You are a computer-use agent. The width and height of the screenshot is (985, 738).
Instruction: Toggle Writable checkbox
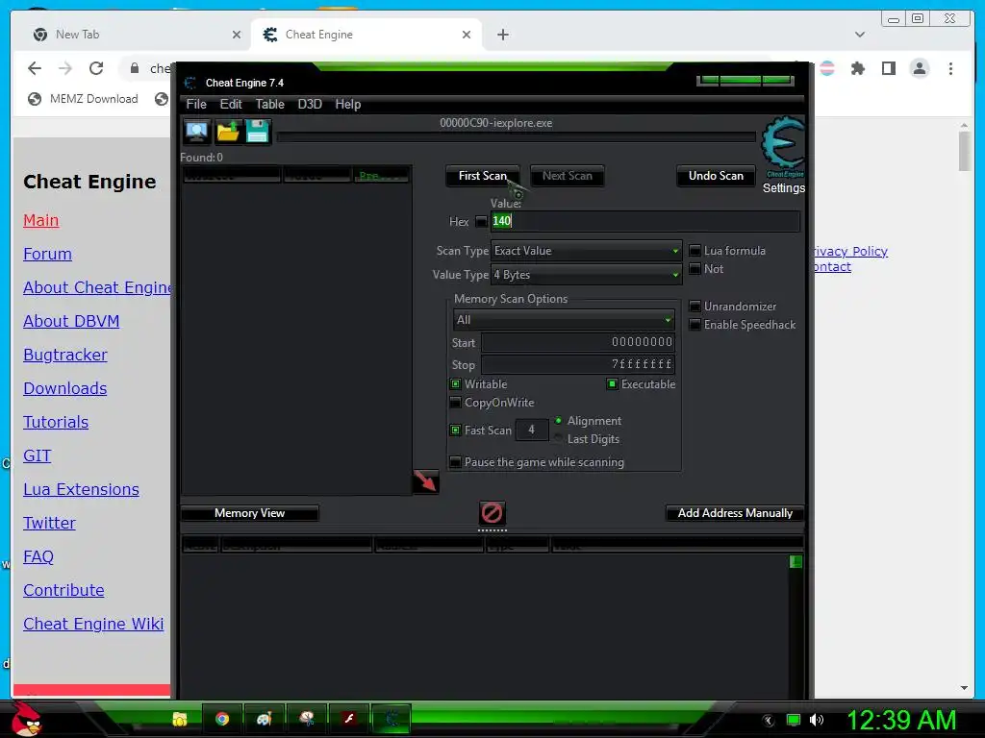pos(455,384)
